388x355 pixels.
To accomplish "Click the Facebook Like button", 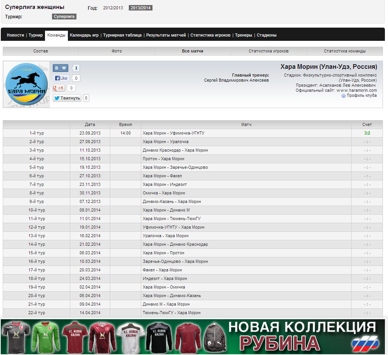I will pos(61,78).
